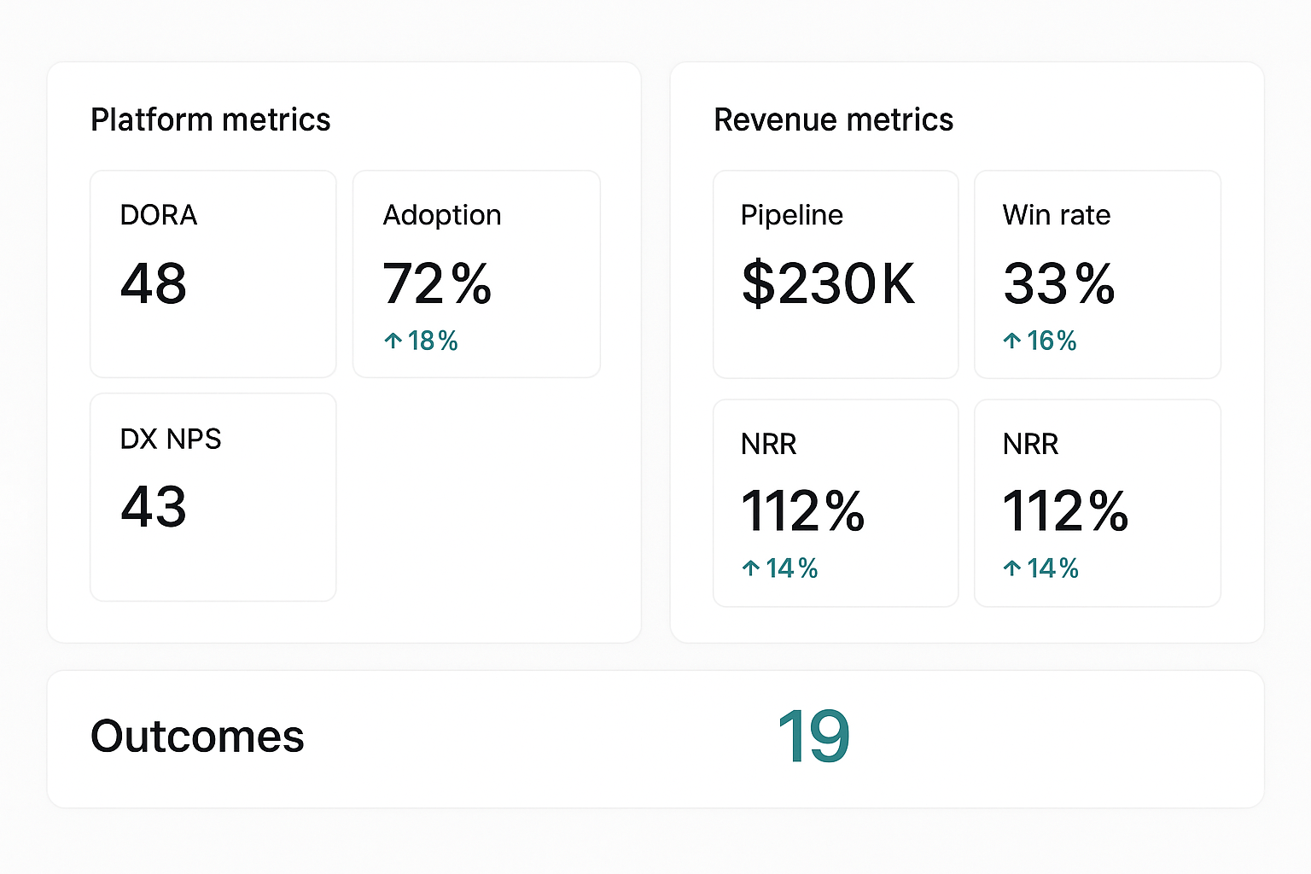Click the Platform metrics heading

(211, 120)
